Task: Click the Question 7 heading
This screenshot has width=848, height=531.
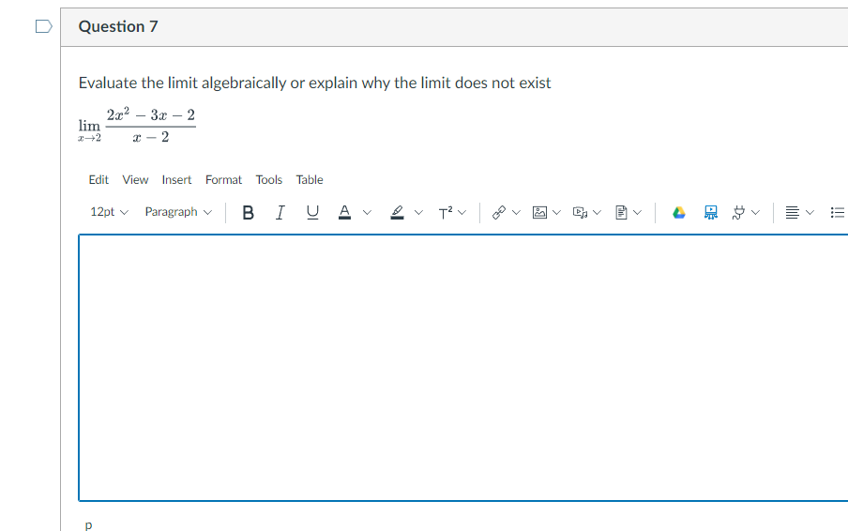Action: click(118, 26)
